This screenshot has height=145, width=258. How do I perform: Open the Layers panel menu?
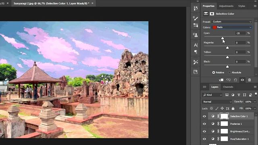click(x=255, y=87)
